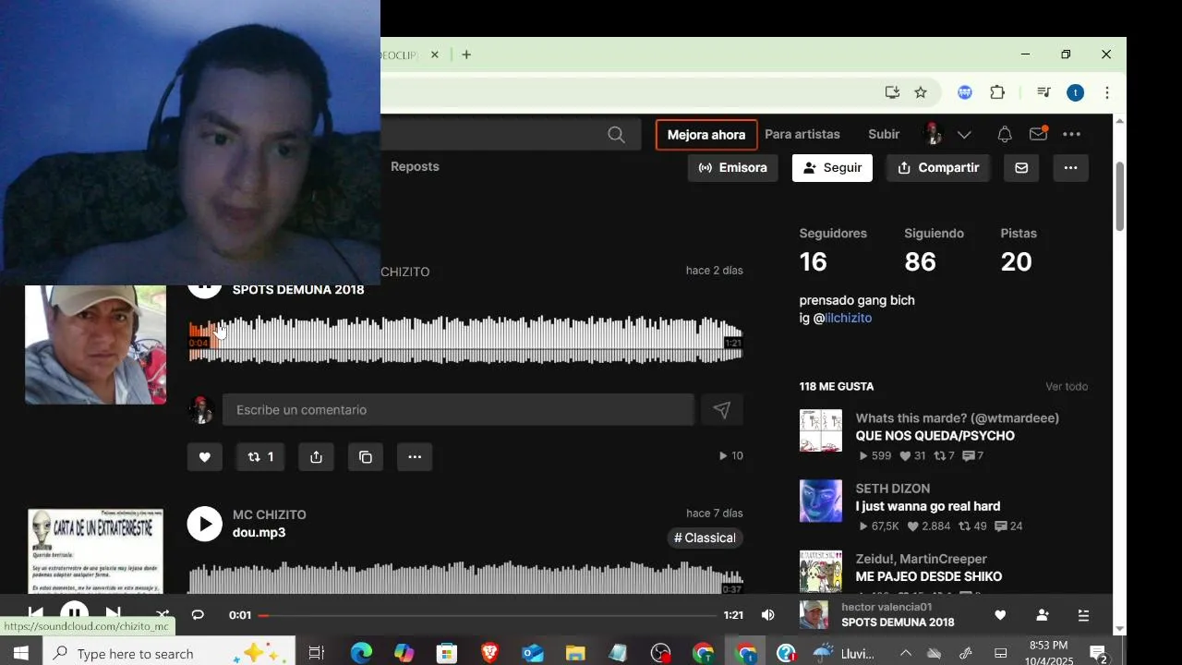Go to the previous track
Image resolution: width=1182 pixels, height=665 pixels.
[x=35, y=614]
